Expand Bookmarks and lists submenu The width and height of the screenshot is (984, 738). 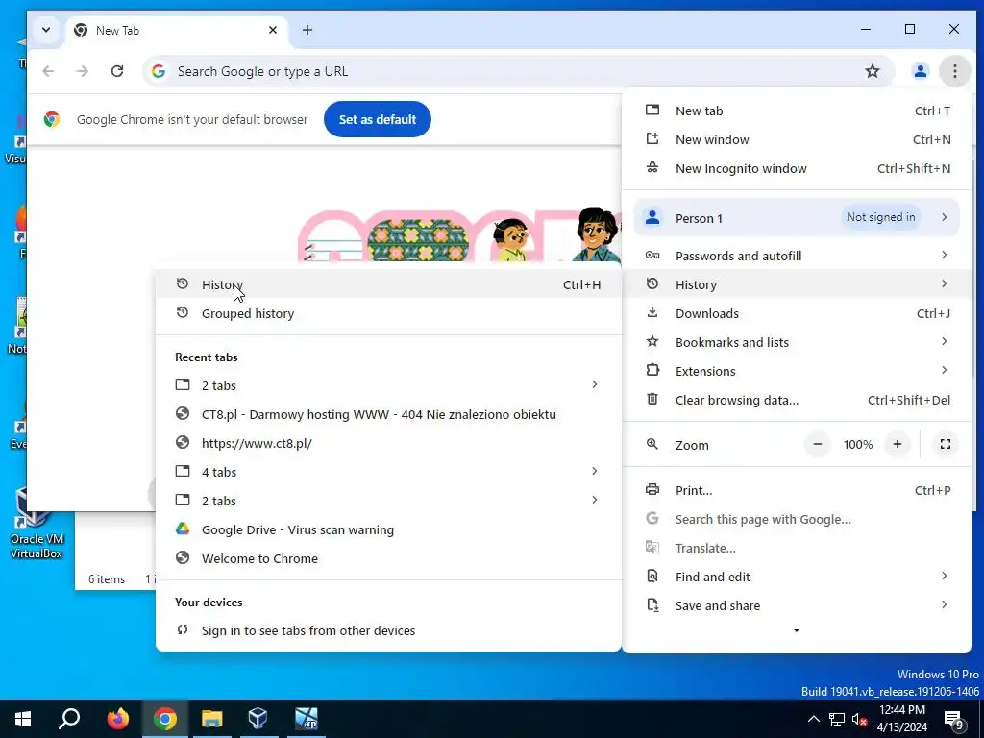(x=797, y=342)
